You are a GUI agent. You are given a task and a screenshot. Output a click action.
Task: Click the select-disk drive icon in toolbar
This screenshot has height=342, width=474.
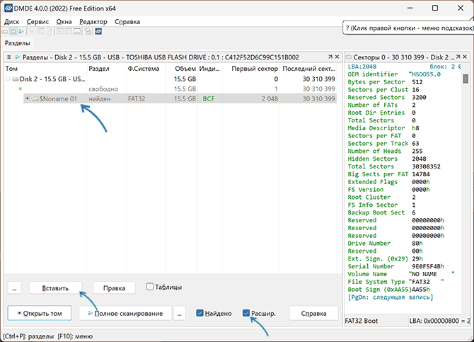coord(5,31)
